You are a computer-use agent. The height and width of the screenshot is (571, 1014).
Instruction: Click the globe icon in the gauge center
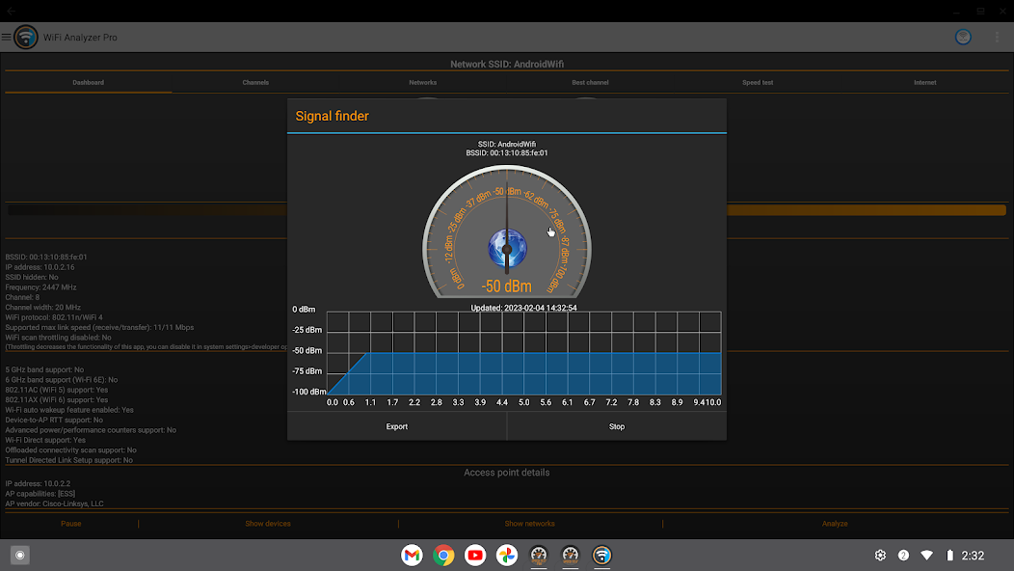point(506,250)
